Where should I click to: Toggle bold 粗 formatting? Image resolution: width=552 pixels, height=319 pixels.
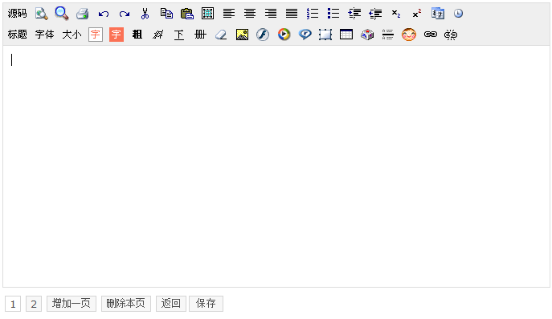[x=137, y=35]
